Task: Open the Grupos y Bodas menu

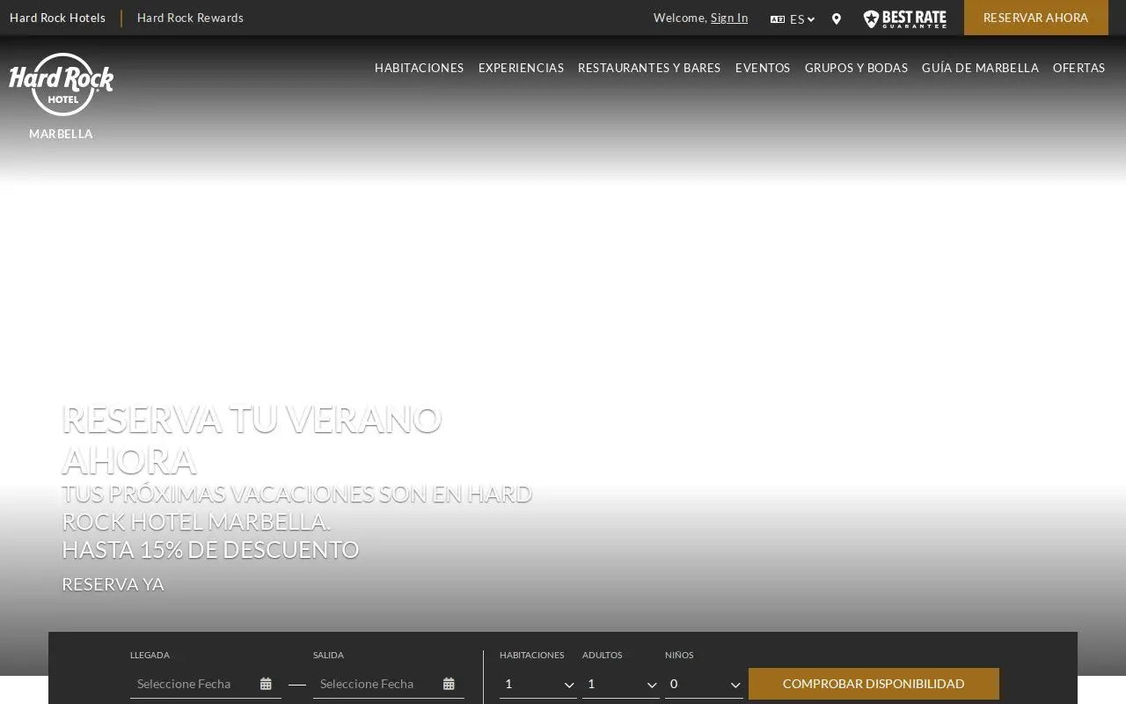Action: pos(856,68)
